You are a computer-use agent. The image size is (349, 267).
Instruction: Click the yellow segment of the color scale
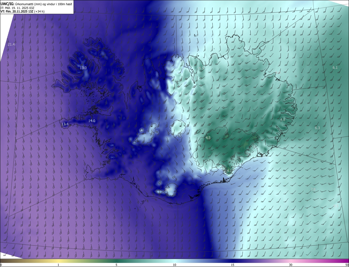point(59,261)
